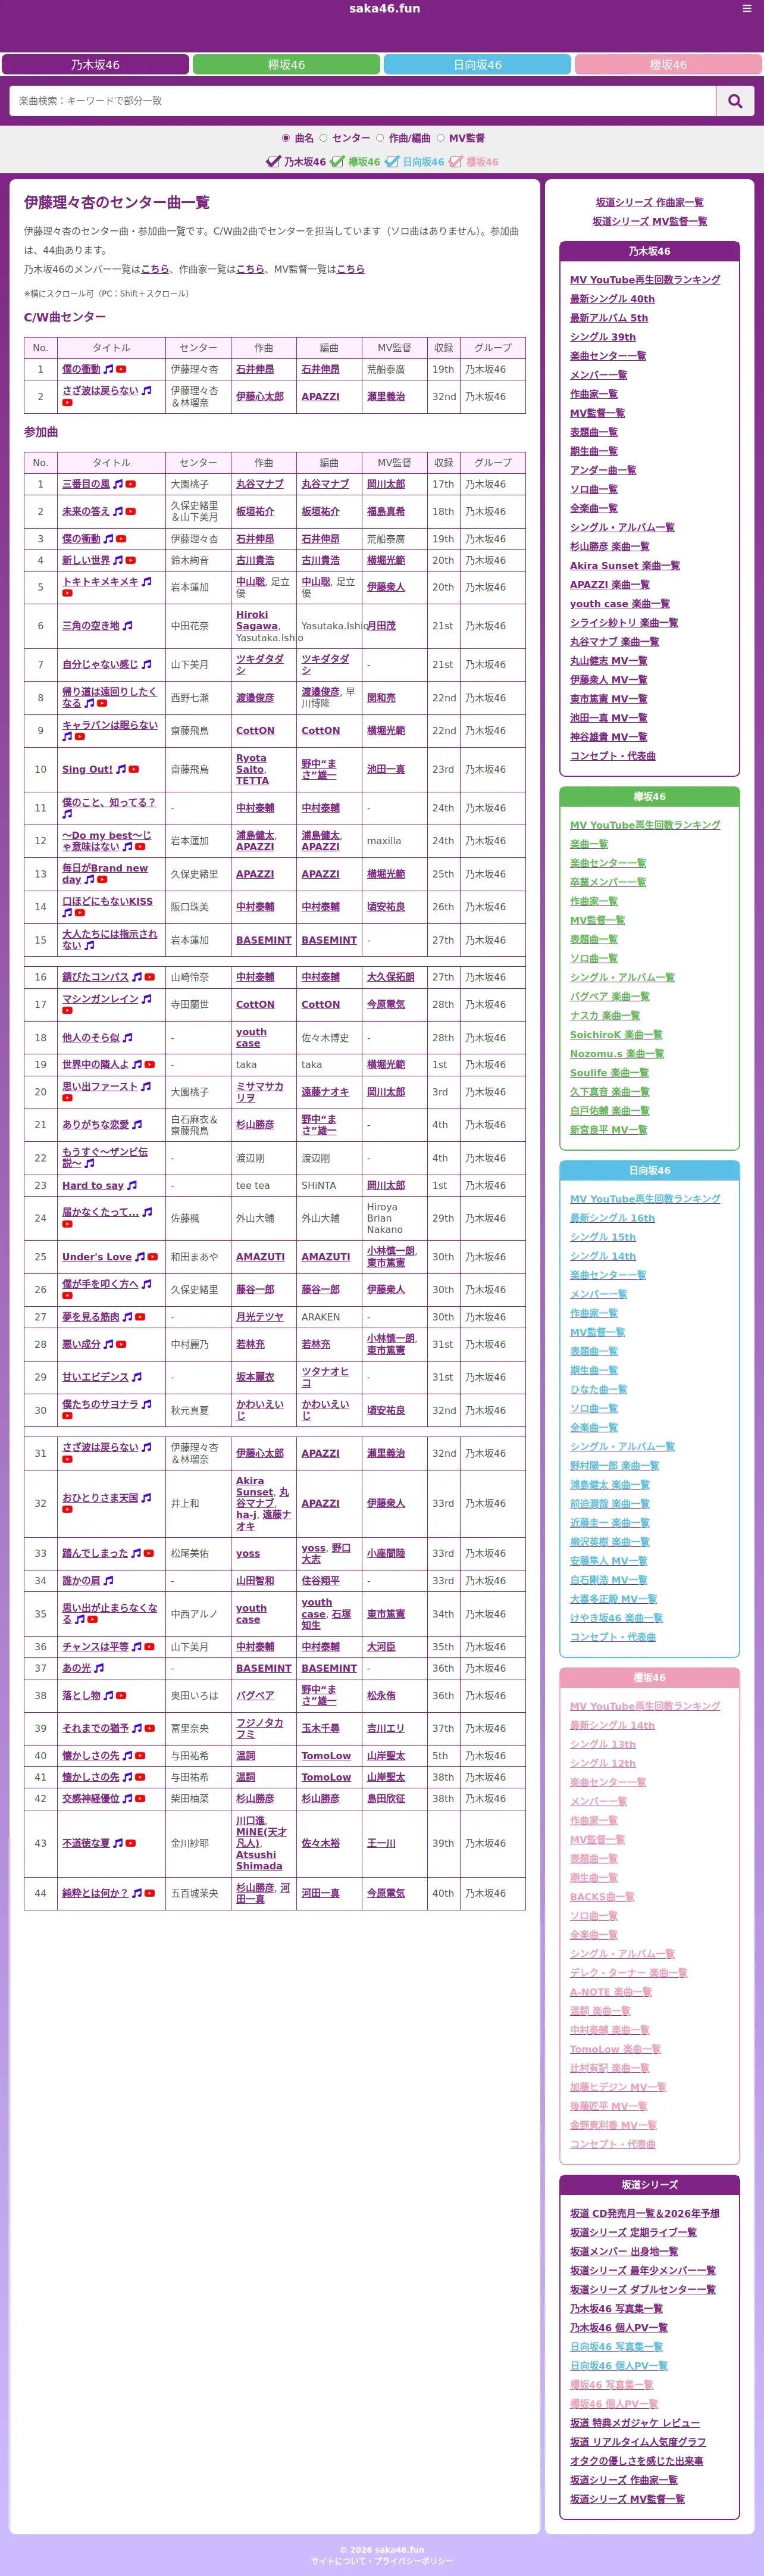Open song title link 大人たちには指示されない
Viewport: 764px width, 2576px height.
(x=110, y=940)
